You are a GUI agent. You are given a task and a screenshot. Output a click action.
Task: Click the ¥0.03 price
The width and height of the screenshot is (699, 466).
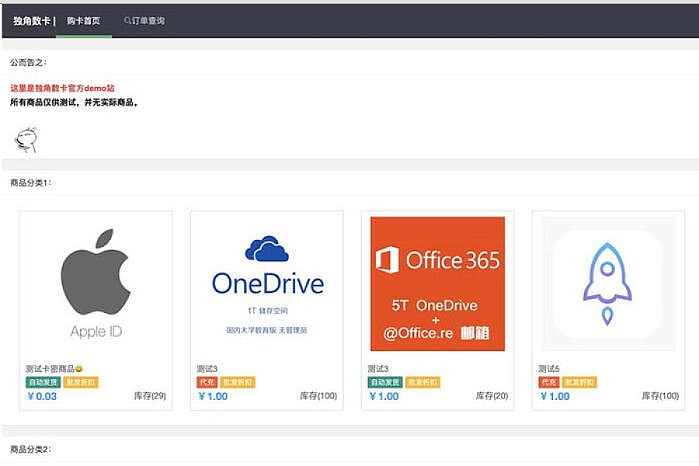pos(42,396)
